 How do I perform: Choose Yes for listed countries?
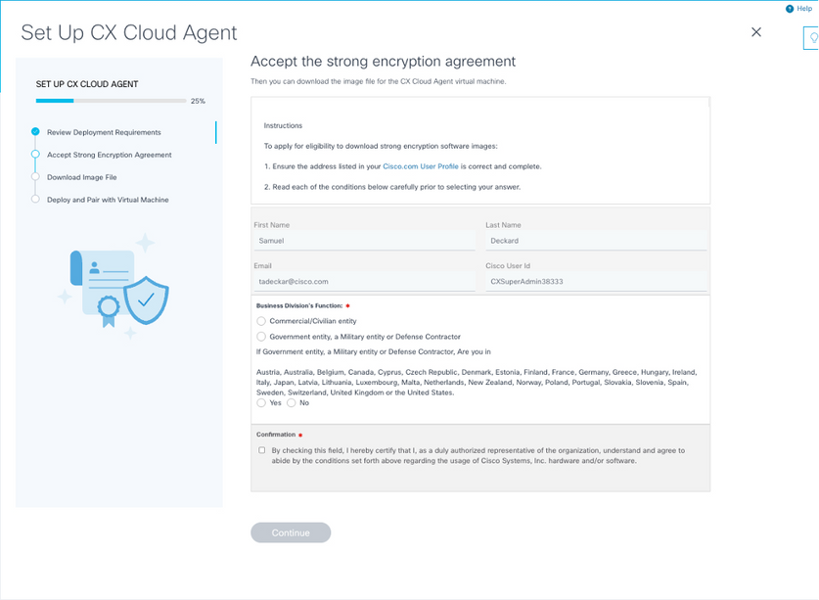261,403
